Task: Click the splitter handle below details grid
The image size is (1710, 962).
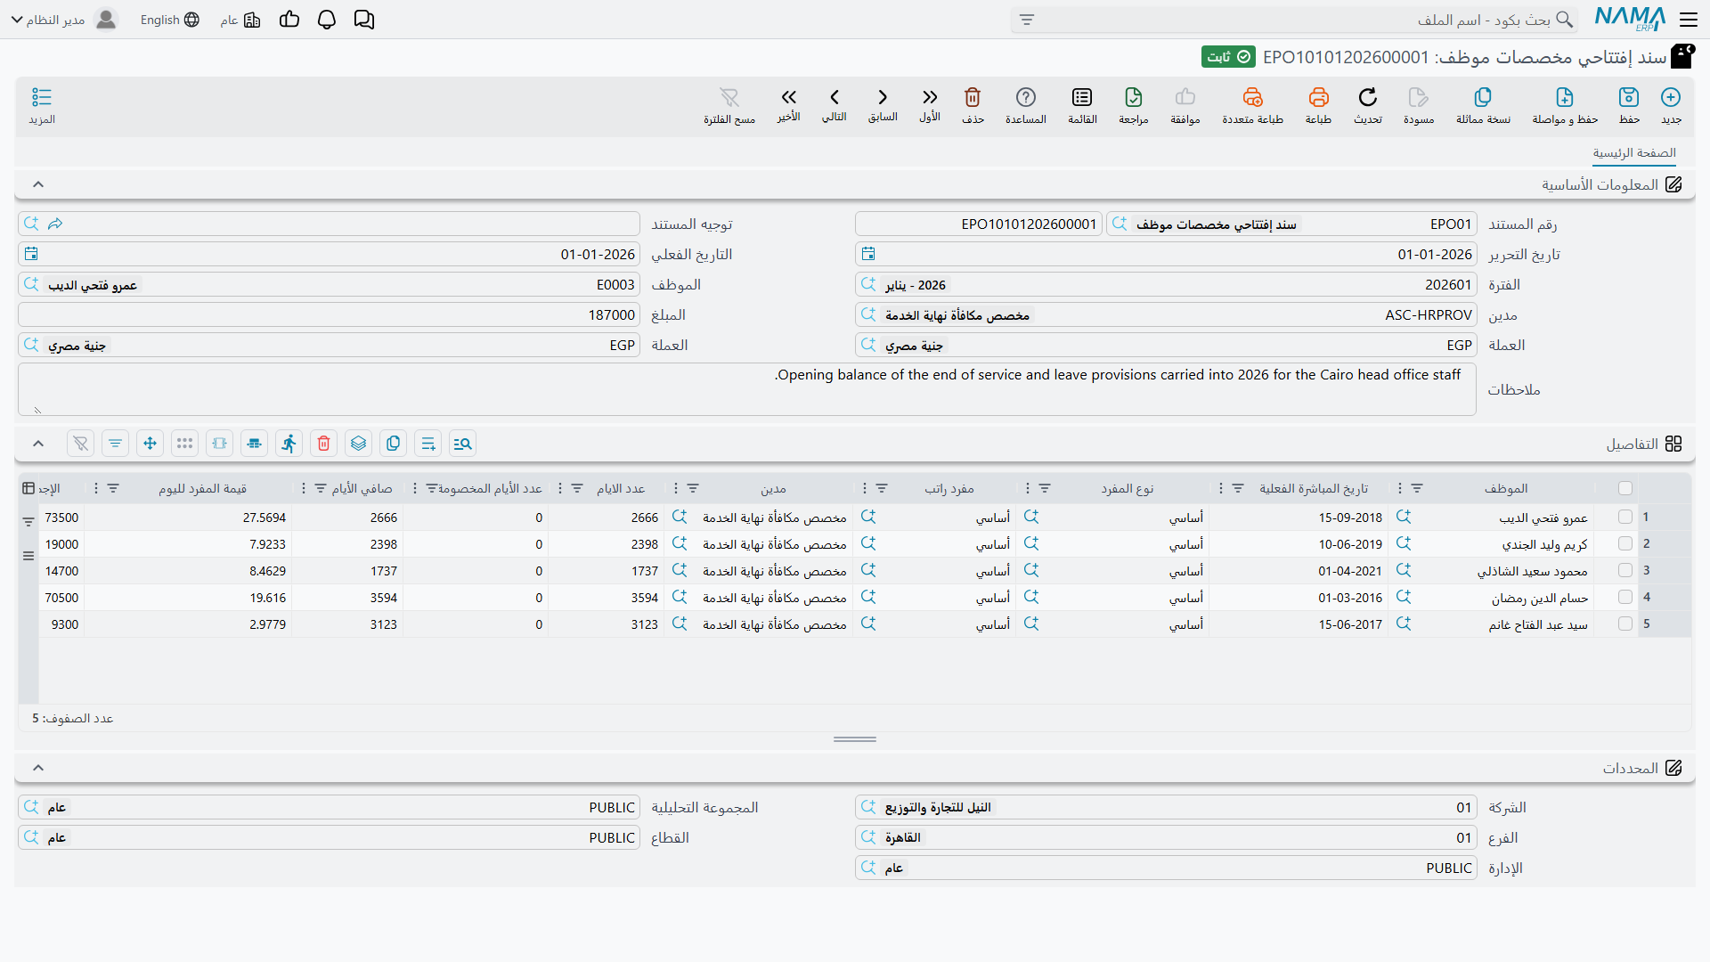Action: pyautogui.click(x=855, y=739)
